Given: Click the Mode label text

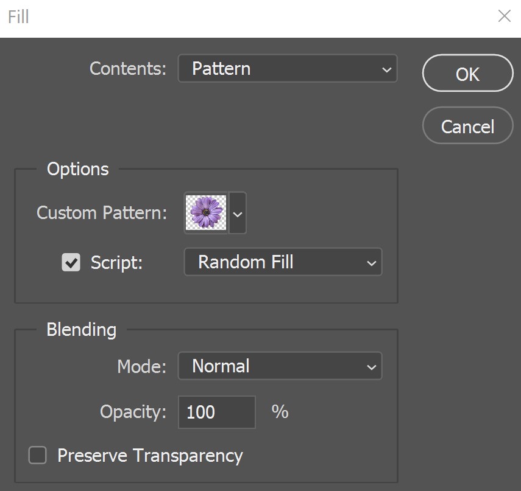Looking at the screenshot, I should (x=142, y=367).
